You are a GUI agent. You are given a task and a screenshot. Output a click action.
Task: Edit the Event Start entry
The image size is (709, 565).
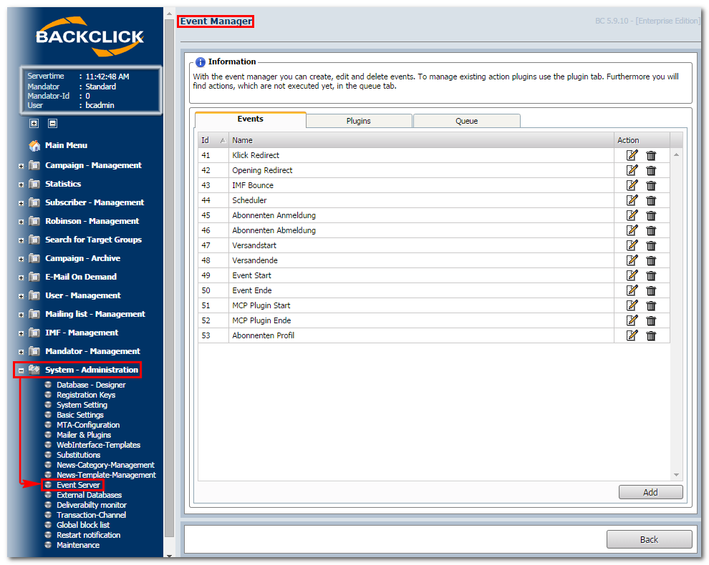click(x=632, y=275)
